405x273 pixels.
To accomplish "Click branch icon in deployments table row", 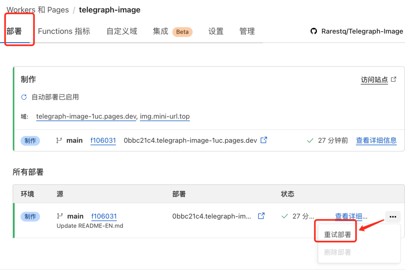I will 60,216.
